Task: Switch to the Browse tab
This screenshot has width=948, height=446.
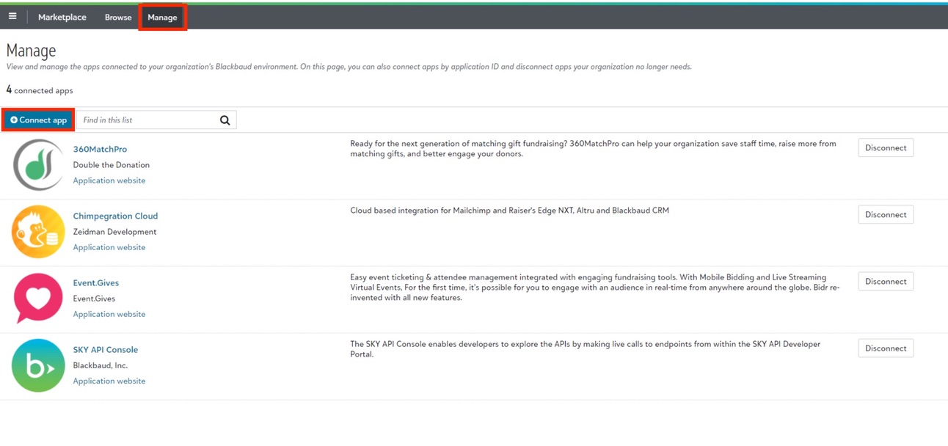Action: tap(118, 17)
